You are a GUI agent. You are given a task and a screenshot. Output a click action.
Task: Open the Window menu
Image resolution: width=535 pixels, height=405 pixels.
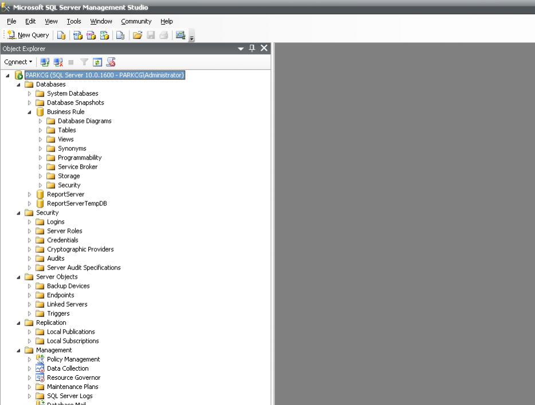pyautogui.click(x=101, y=21)
